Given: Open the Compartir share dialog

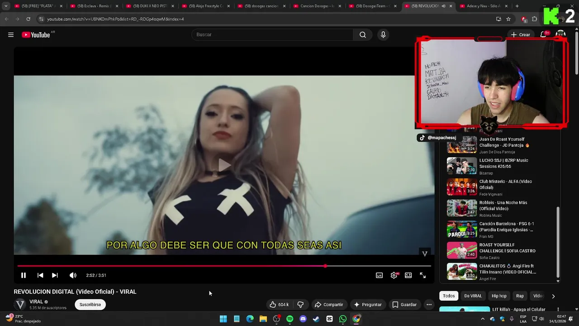Looking at the screenshot, I should (x=329, y=305).
